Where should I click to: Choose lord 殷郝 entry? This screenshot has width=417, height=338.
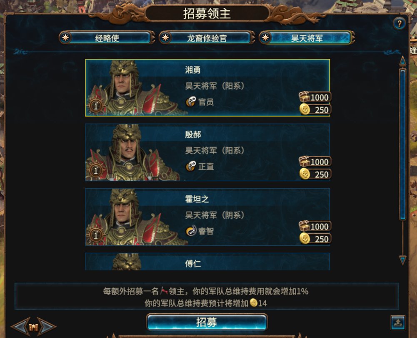click(x=207, y=152)
